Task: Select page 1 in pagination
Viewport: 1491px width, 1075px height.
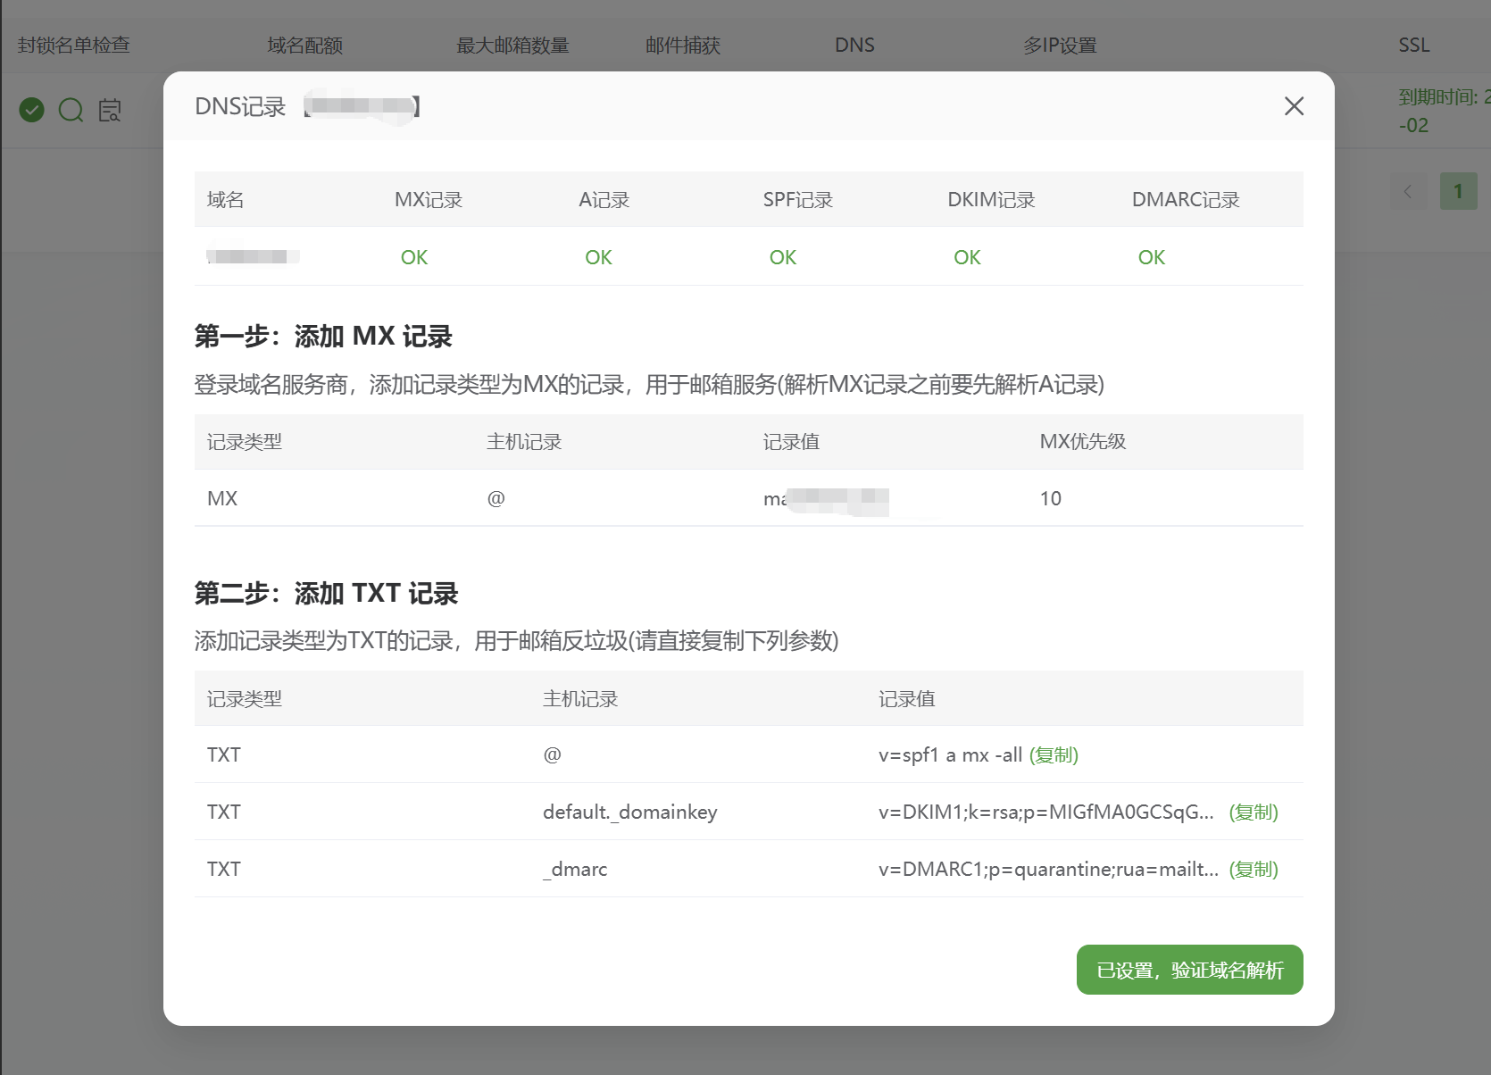Action: tap(1458, 191)
